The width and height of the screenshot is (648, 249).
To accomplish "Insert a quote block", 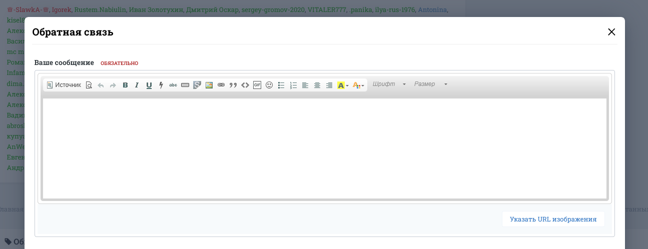I will 233,85.
